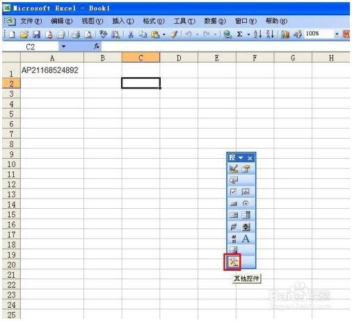Screen dimensions: 352x321
Task: Click the Sort Ascending toolbar icon
Action: click(257, 34)
